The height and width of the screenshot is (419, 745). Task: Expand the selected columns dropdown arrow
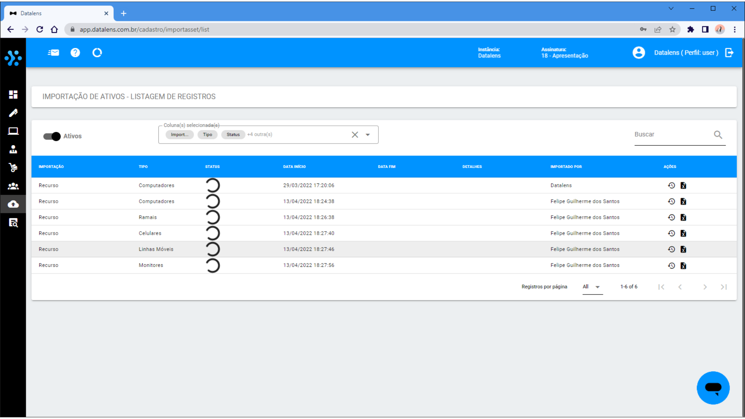coord(367,135)
